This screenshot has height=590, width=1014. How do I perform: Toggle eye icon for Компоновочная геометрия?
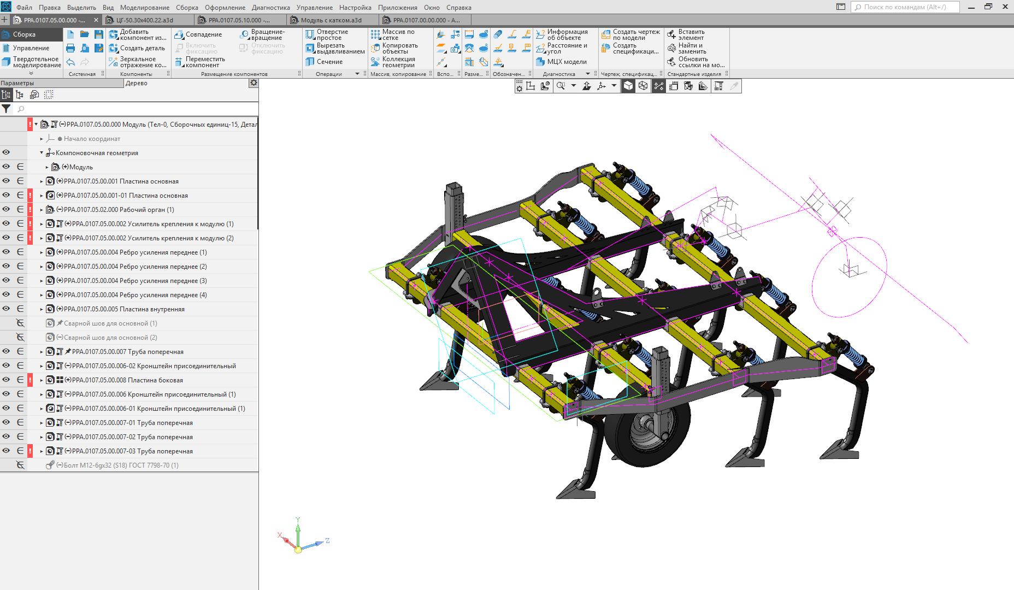pos(6,153)
